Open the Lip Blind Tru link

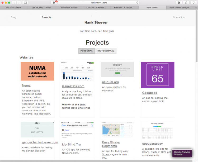tap(72, 145)
